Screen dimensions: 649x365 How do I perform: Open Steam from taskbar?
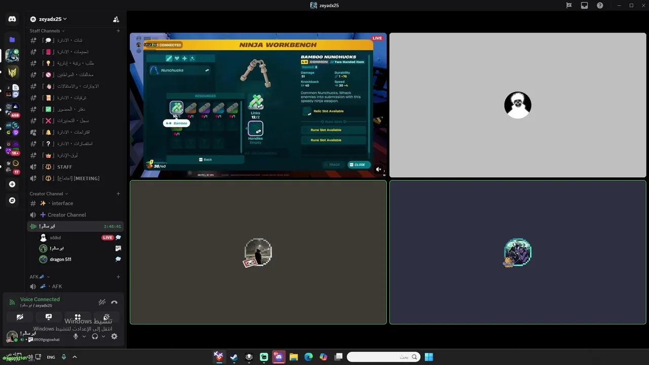point(234,357)
